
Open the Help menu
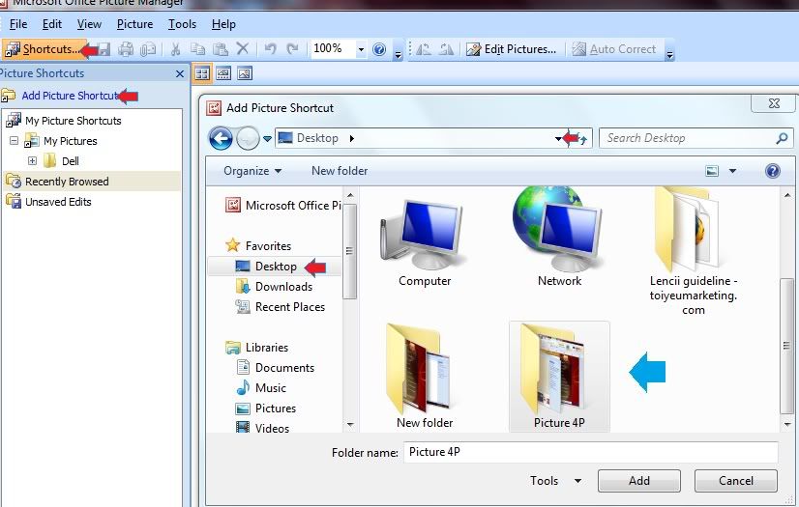click(223, 24)
